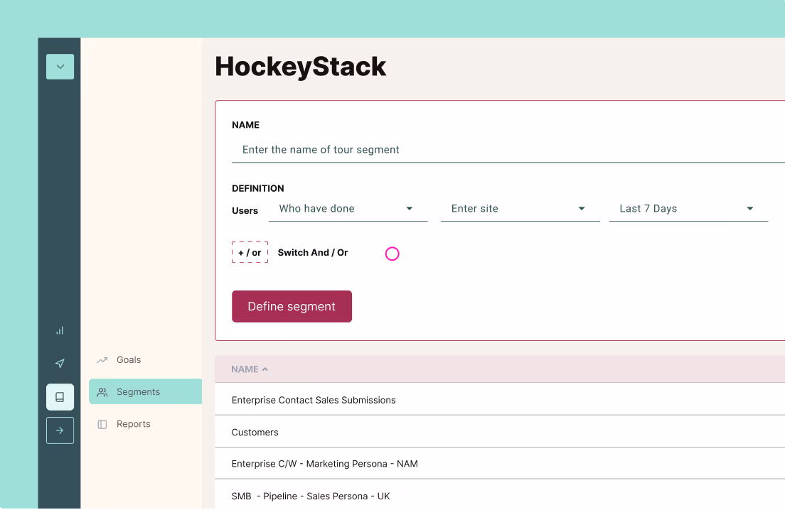The height and width of the screenshot is (510, 785).
Task: Click the Reports panel icon
Action: 102,424
